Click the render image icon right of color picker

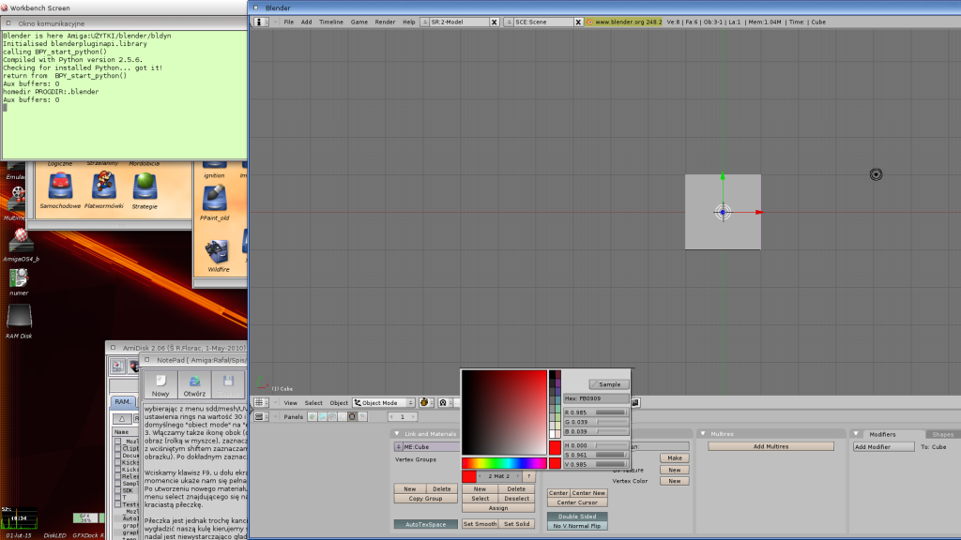tap(635, 403)
